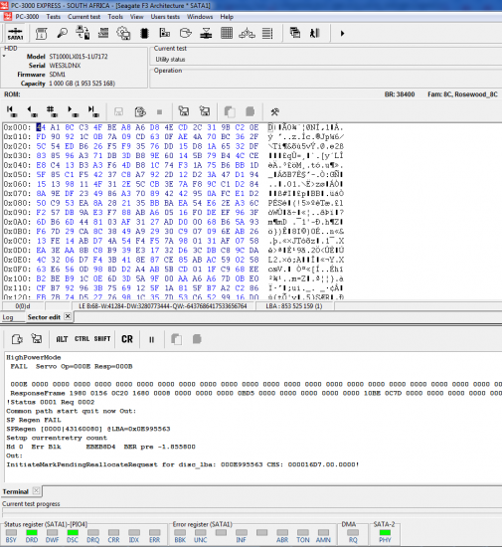Open the View menu
This screenshot has width=502, height=547.
[136, 17]
